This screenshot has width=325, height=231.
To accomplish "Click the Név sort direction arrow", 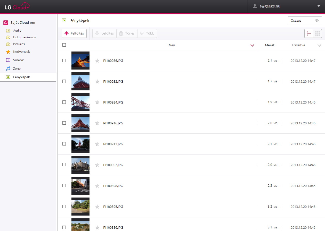I will tap(252, 46).
